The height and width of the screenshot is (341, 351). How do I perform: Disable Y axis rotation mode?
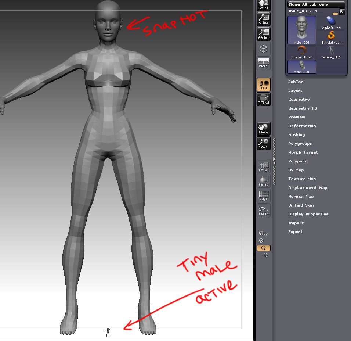[x=264, y=248]
